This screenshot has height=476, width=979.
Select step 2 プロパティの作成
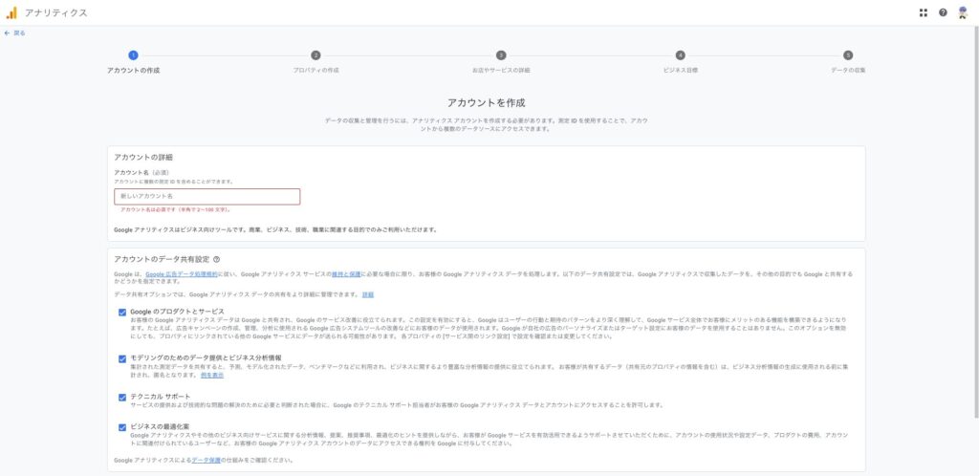[x=315, y=62]
